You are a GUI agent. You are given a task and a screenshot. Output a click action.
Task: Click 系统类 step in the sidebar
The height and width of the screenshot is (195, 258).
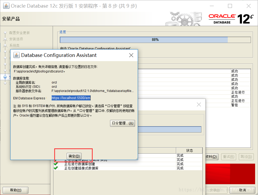(14, 45)
